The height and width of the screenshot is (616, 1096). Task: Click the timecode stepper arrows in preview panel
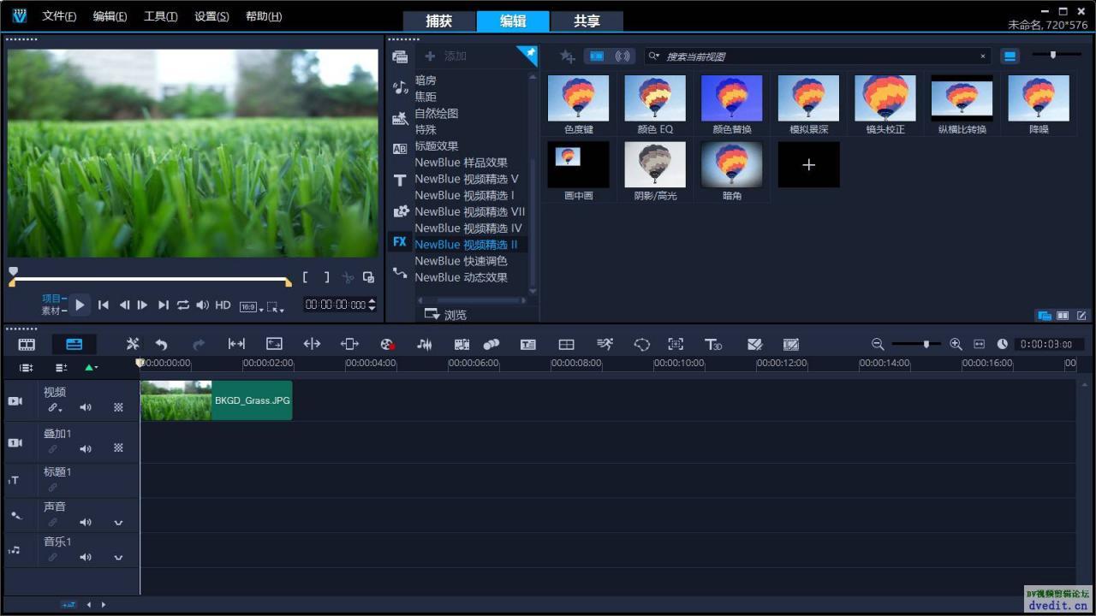(372, 305)
